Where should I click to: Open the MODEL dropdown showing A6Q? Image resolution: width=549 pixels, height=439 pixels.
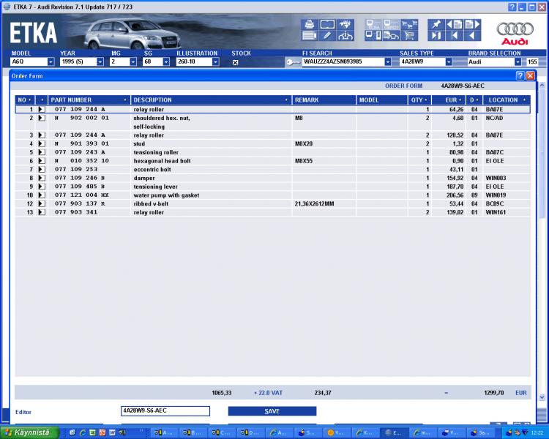(x=51, y=62)
